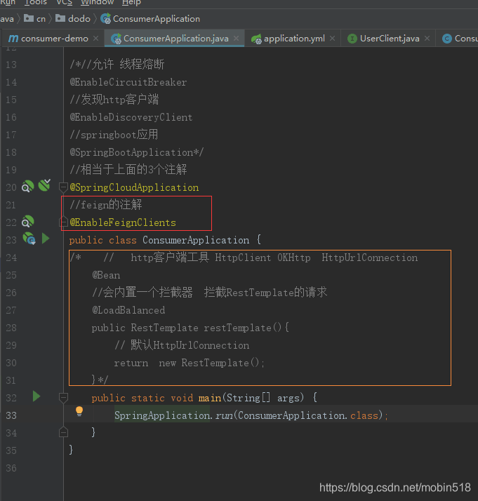This screenshot has height=501, width=478.
Task: Open the Help menu
Action: tap(131, 2)
